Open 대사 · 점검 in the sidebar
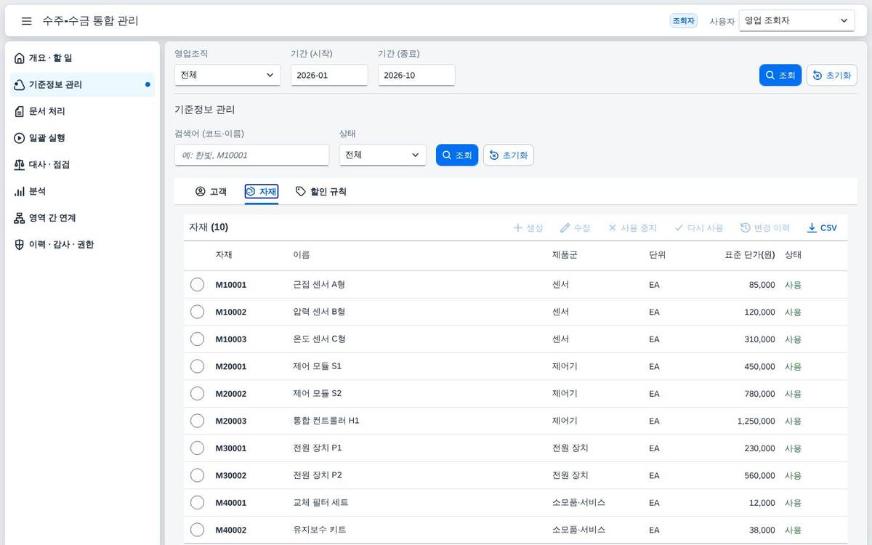Screen dimensions: 872x545 [x=82, y=164]
